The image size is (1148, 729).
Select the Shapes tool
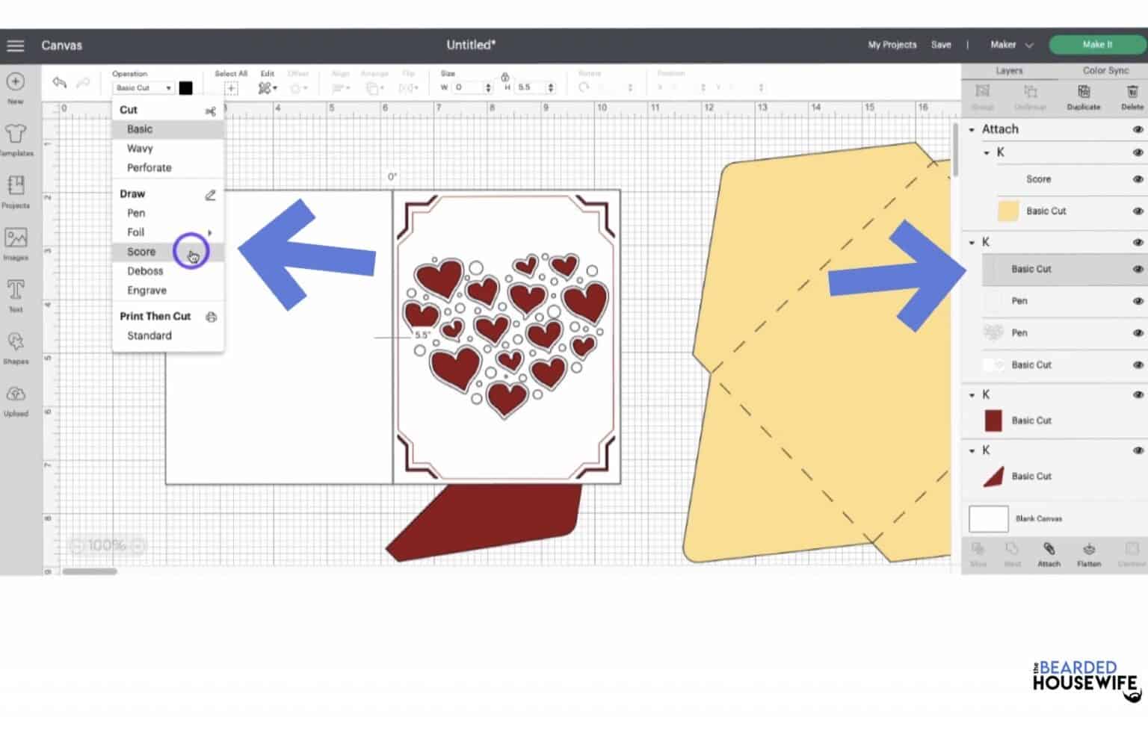(15, 345)
